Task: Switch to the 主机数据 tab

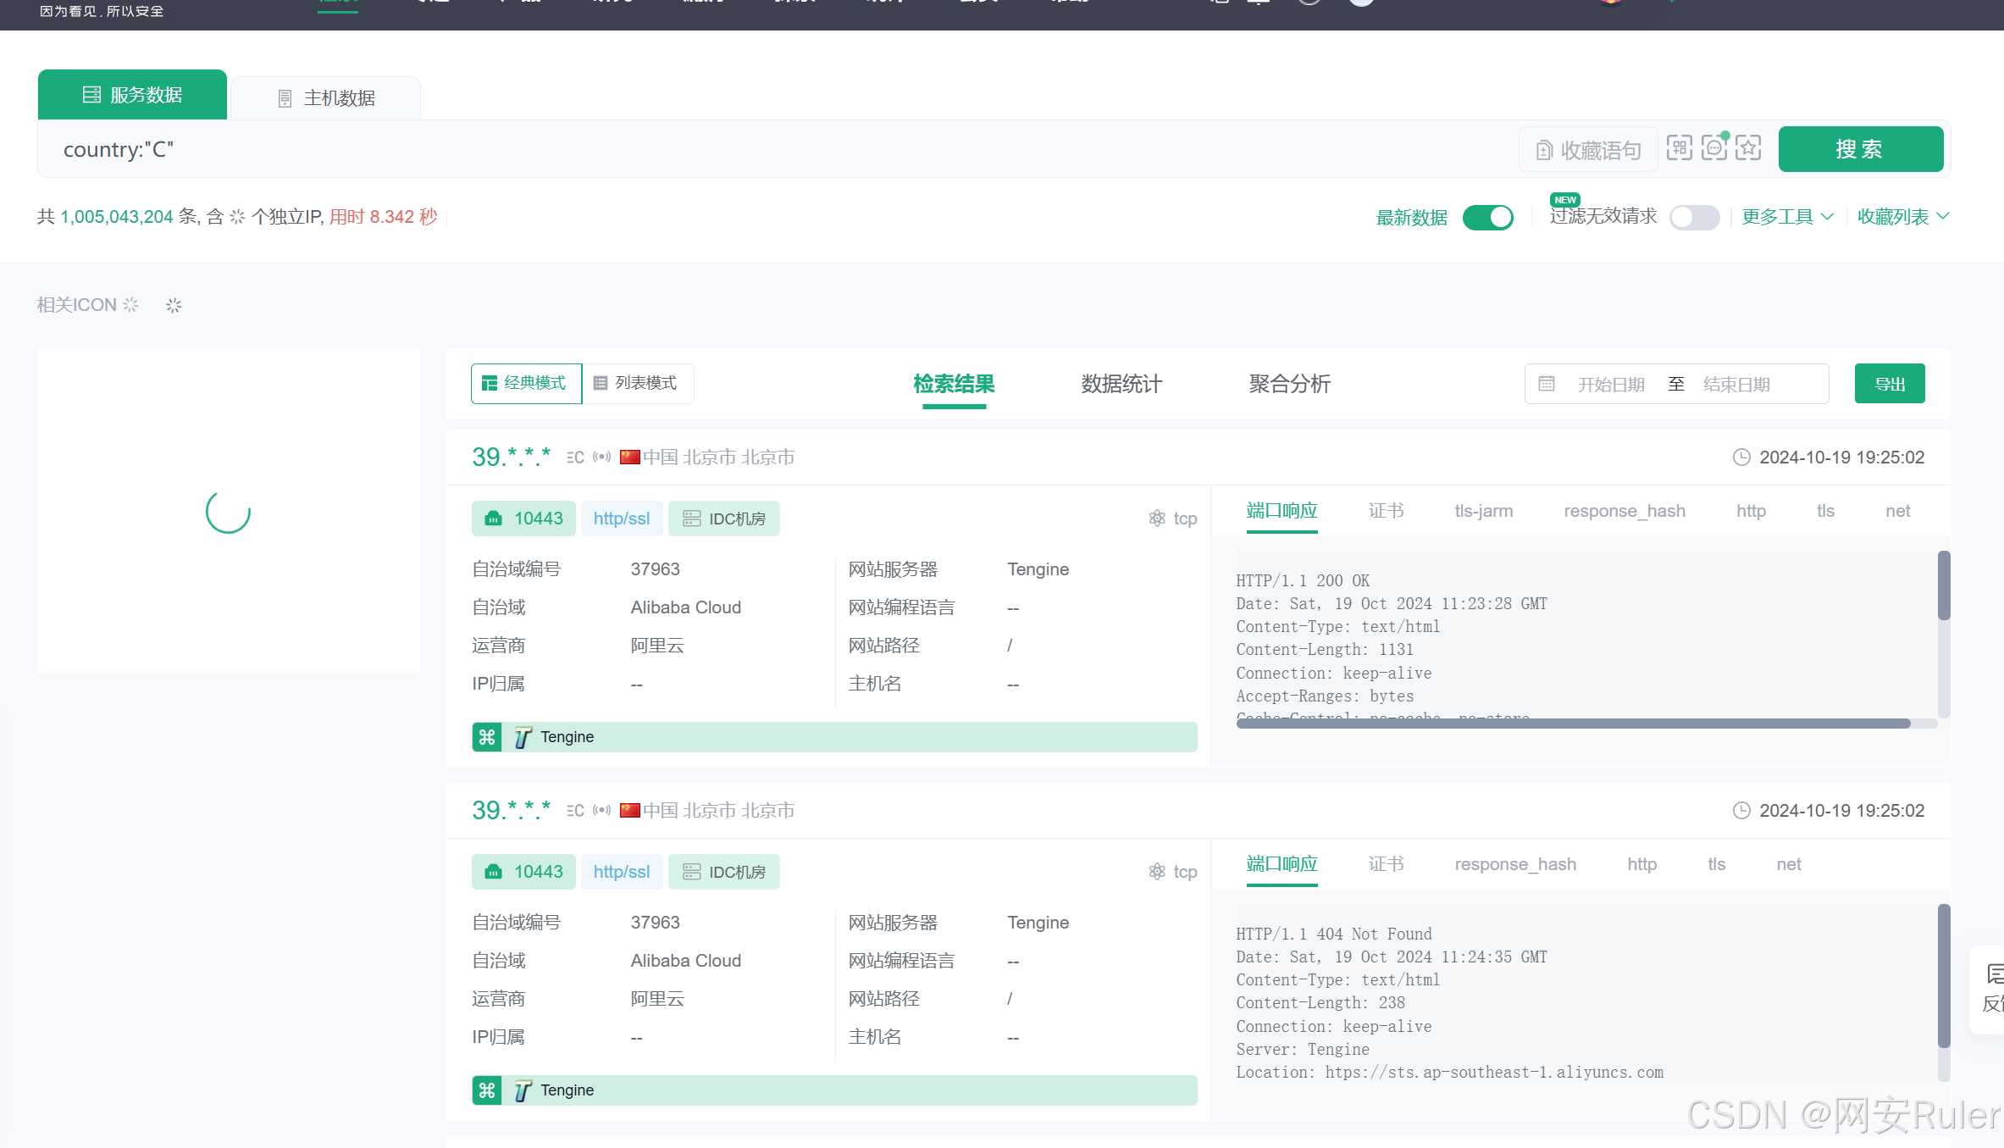Action: pyautogui.click(x=327, y=98)
